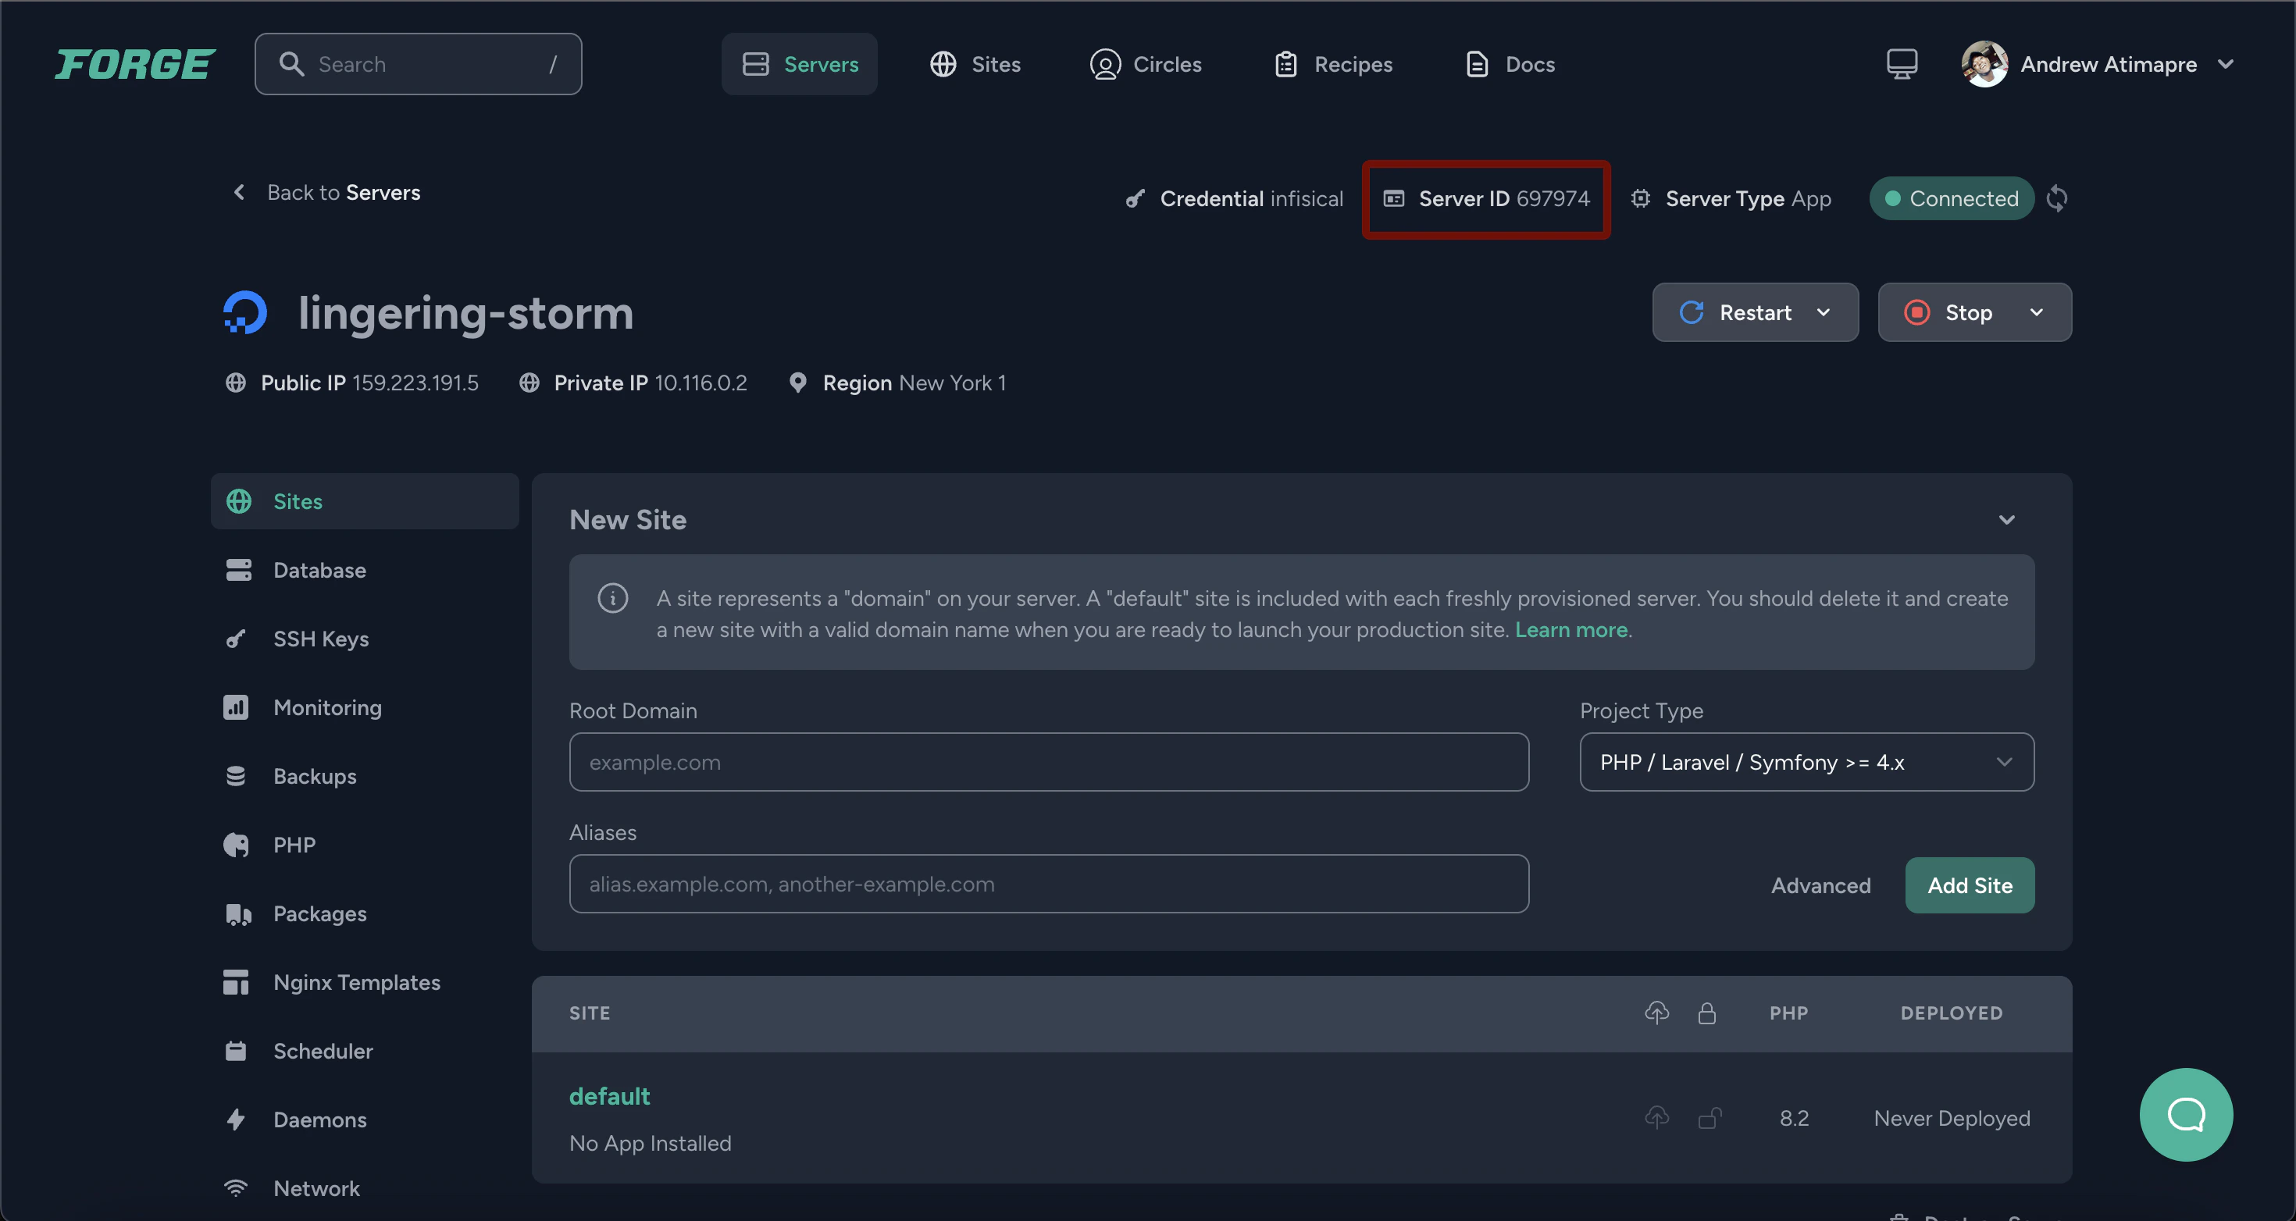Open the Docs tab

(x=1510, y=64)
